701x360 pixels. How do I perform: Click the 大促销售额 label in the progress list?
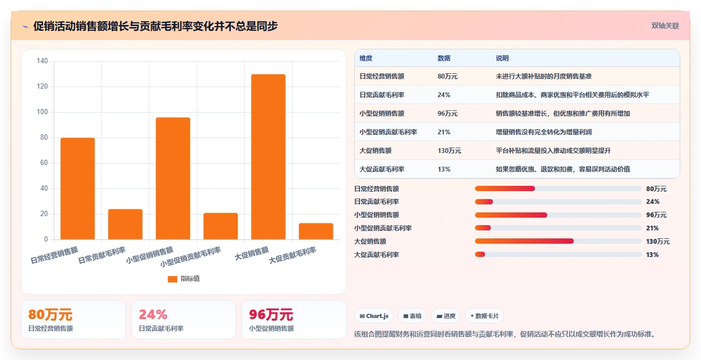coord(370,242)
